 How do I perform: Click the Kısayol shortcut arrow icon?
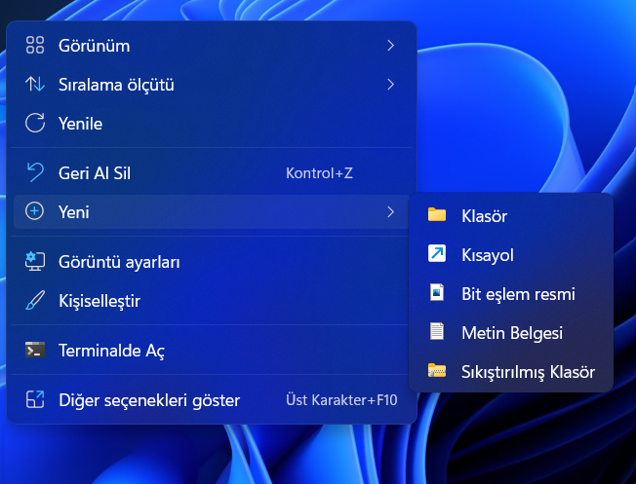pyautogui.click(x=437, y=253)
